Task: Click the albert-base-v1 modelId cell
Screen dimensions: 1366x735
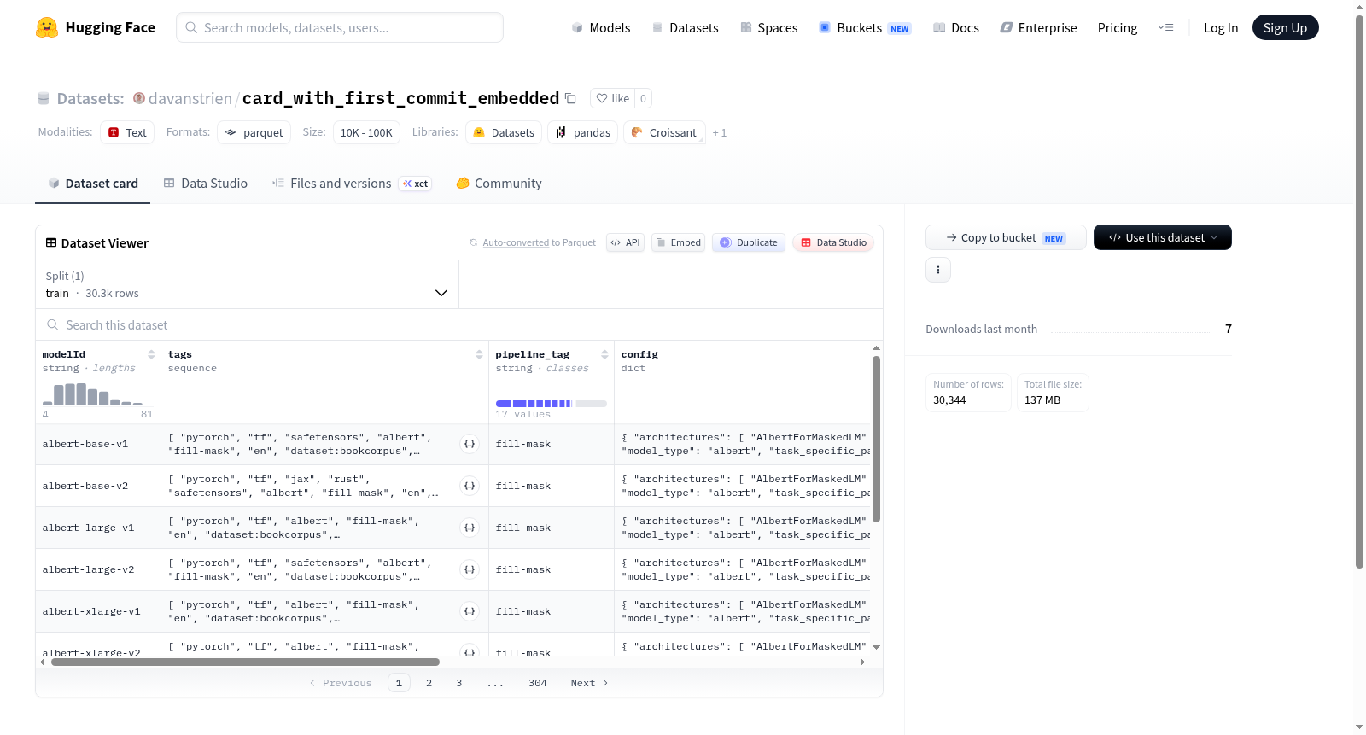Action: (x=98, y=444)
